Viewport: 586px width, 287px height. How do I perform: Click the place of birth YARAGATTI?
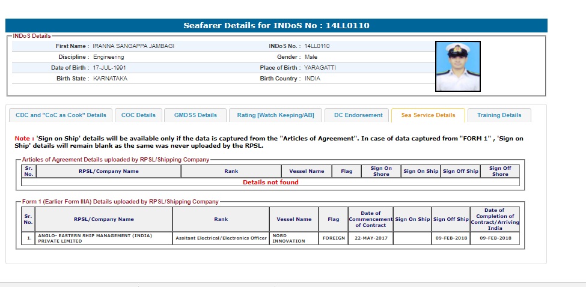click(320, 68)
